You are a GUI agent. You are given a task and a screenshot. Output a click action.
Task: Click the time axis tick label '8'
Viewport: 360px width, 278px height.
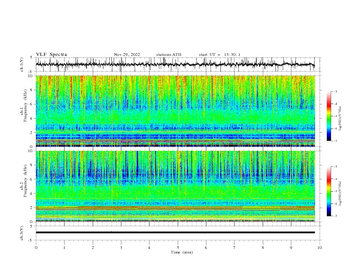263,248
